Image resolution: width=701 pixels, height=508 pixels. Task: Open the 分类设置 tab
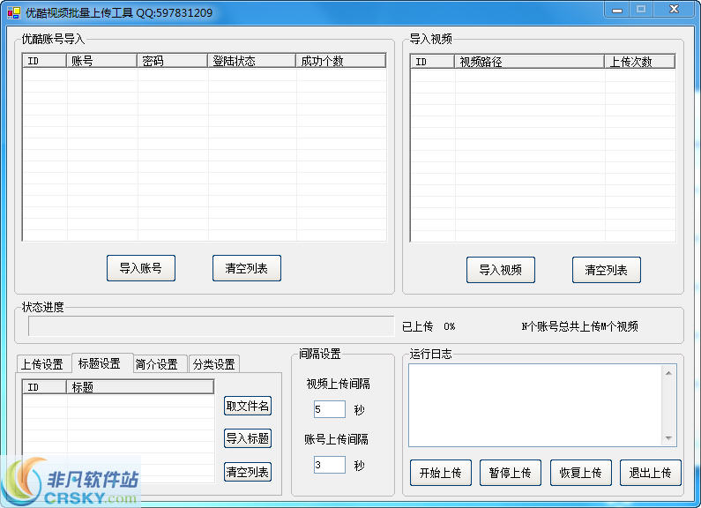click(x=214, y=364)
